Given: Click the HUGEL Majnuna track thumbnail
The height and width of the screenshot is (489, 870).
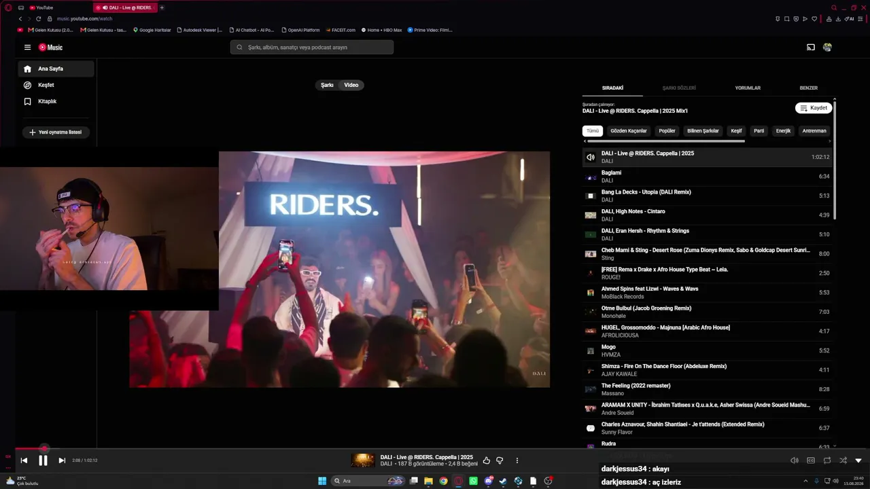Looking at the screenshot, I should 590,331.
